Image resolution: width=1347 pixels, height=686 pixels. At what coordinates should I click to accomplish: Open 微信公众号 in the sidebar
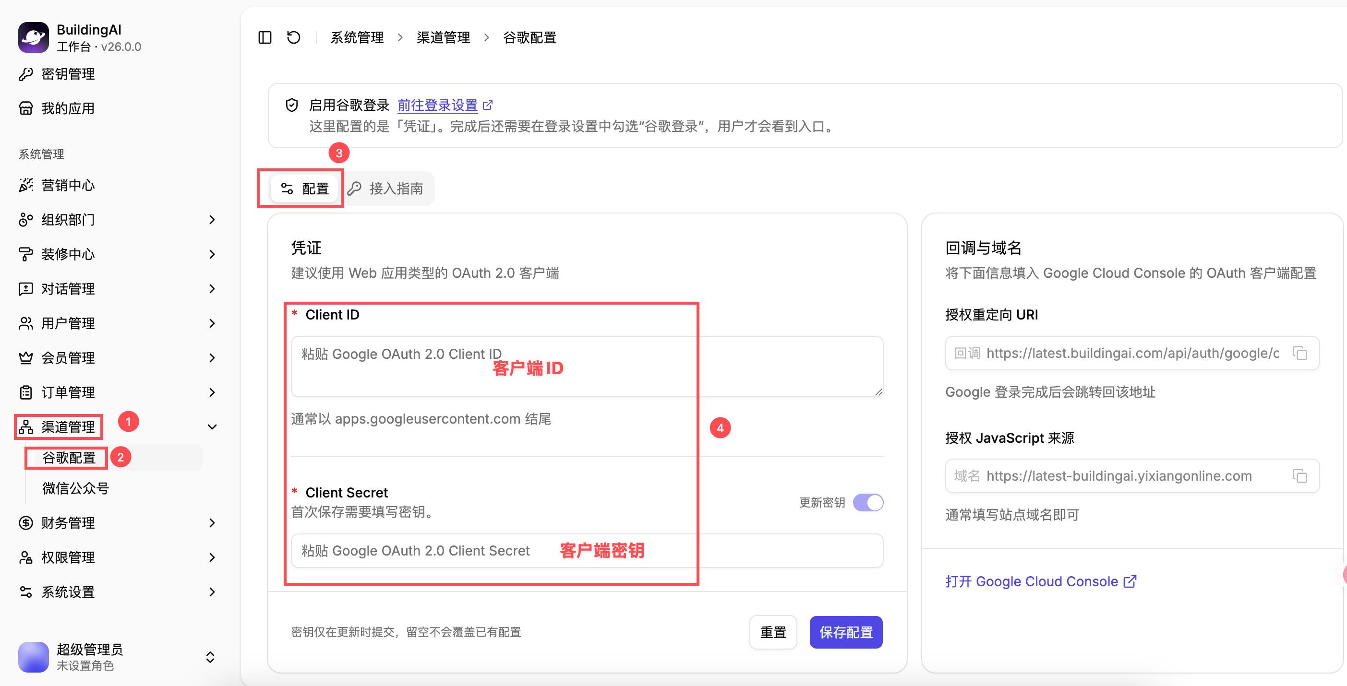pyautogui.click(x=76, y=488)
